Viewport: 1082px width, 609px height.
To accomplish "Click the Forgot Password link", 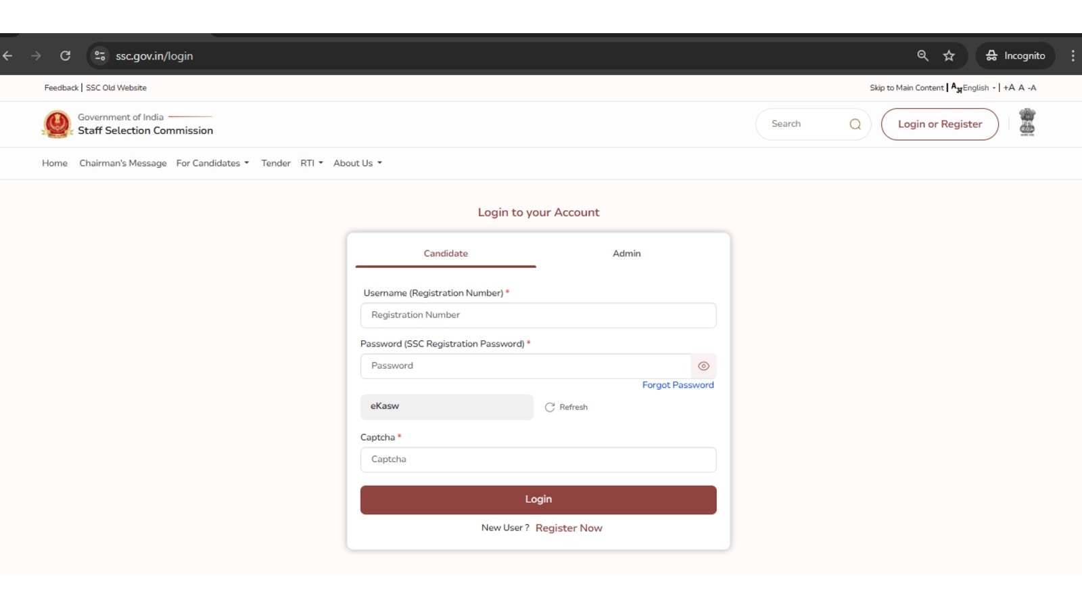I will coord(678,385).
